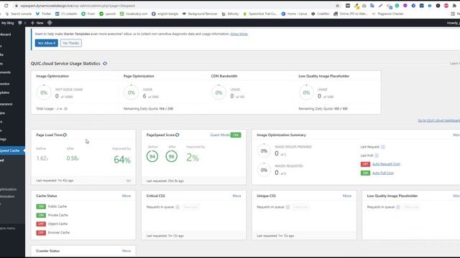Image resolution: width=460 pixels, height=258 pixels.
Task: Open Elementor menu in sidebar
Action: tap(5, 84)
